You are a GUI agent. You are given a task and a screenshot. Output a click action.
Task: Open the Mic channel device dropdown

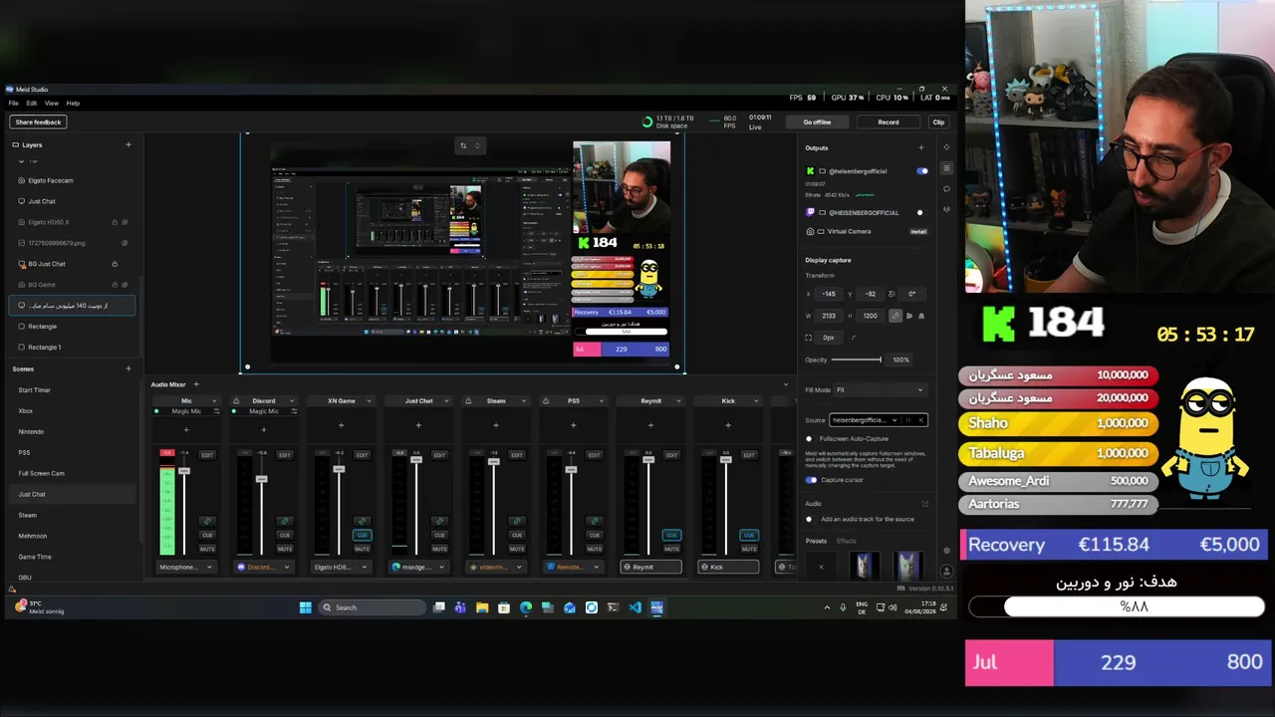(x=186, y=568)
